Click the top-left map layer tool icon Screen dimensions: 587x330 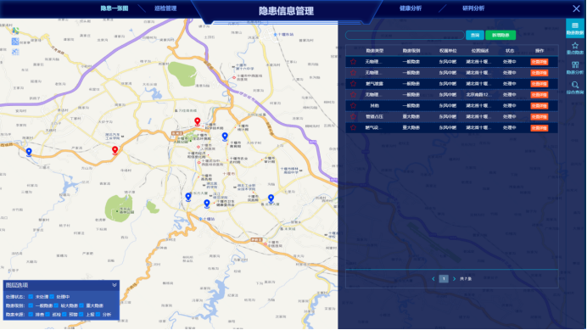point(15,31)
